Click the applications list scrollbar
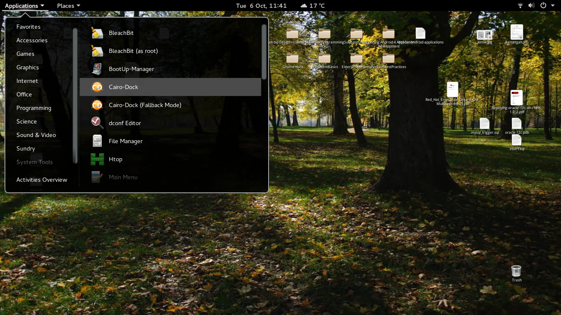 264,52
